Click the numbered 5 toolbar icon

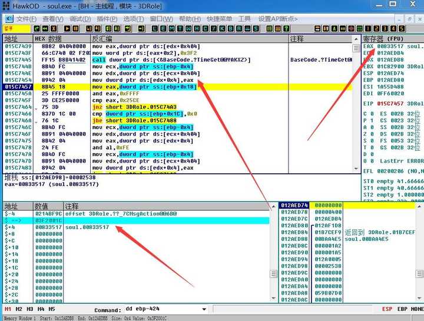click(402, 29)
